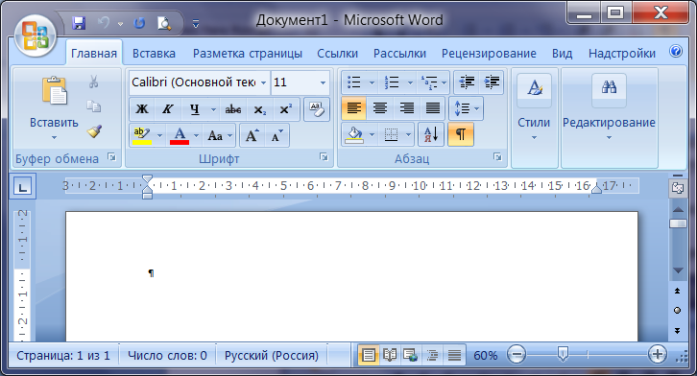
Task: Expand underline style options arrow
Action: click(213, 109)
